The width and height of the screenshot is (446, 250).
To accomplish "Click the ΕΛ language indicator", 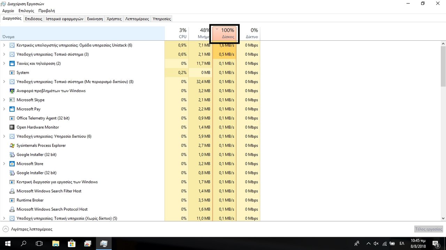I will 402,243.
